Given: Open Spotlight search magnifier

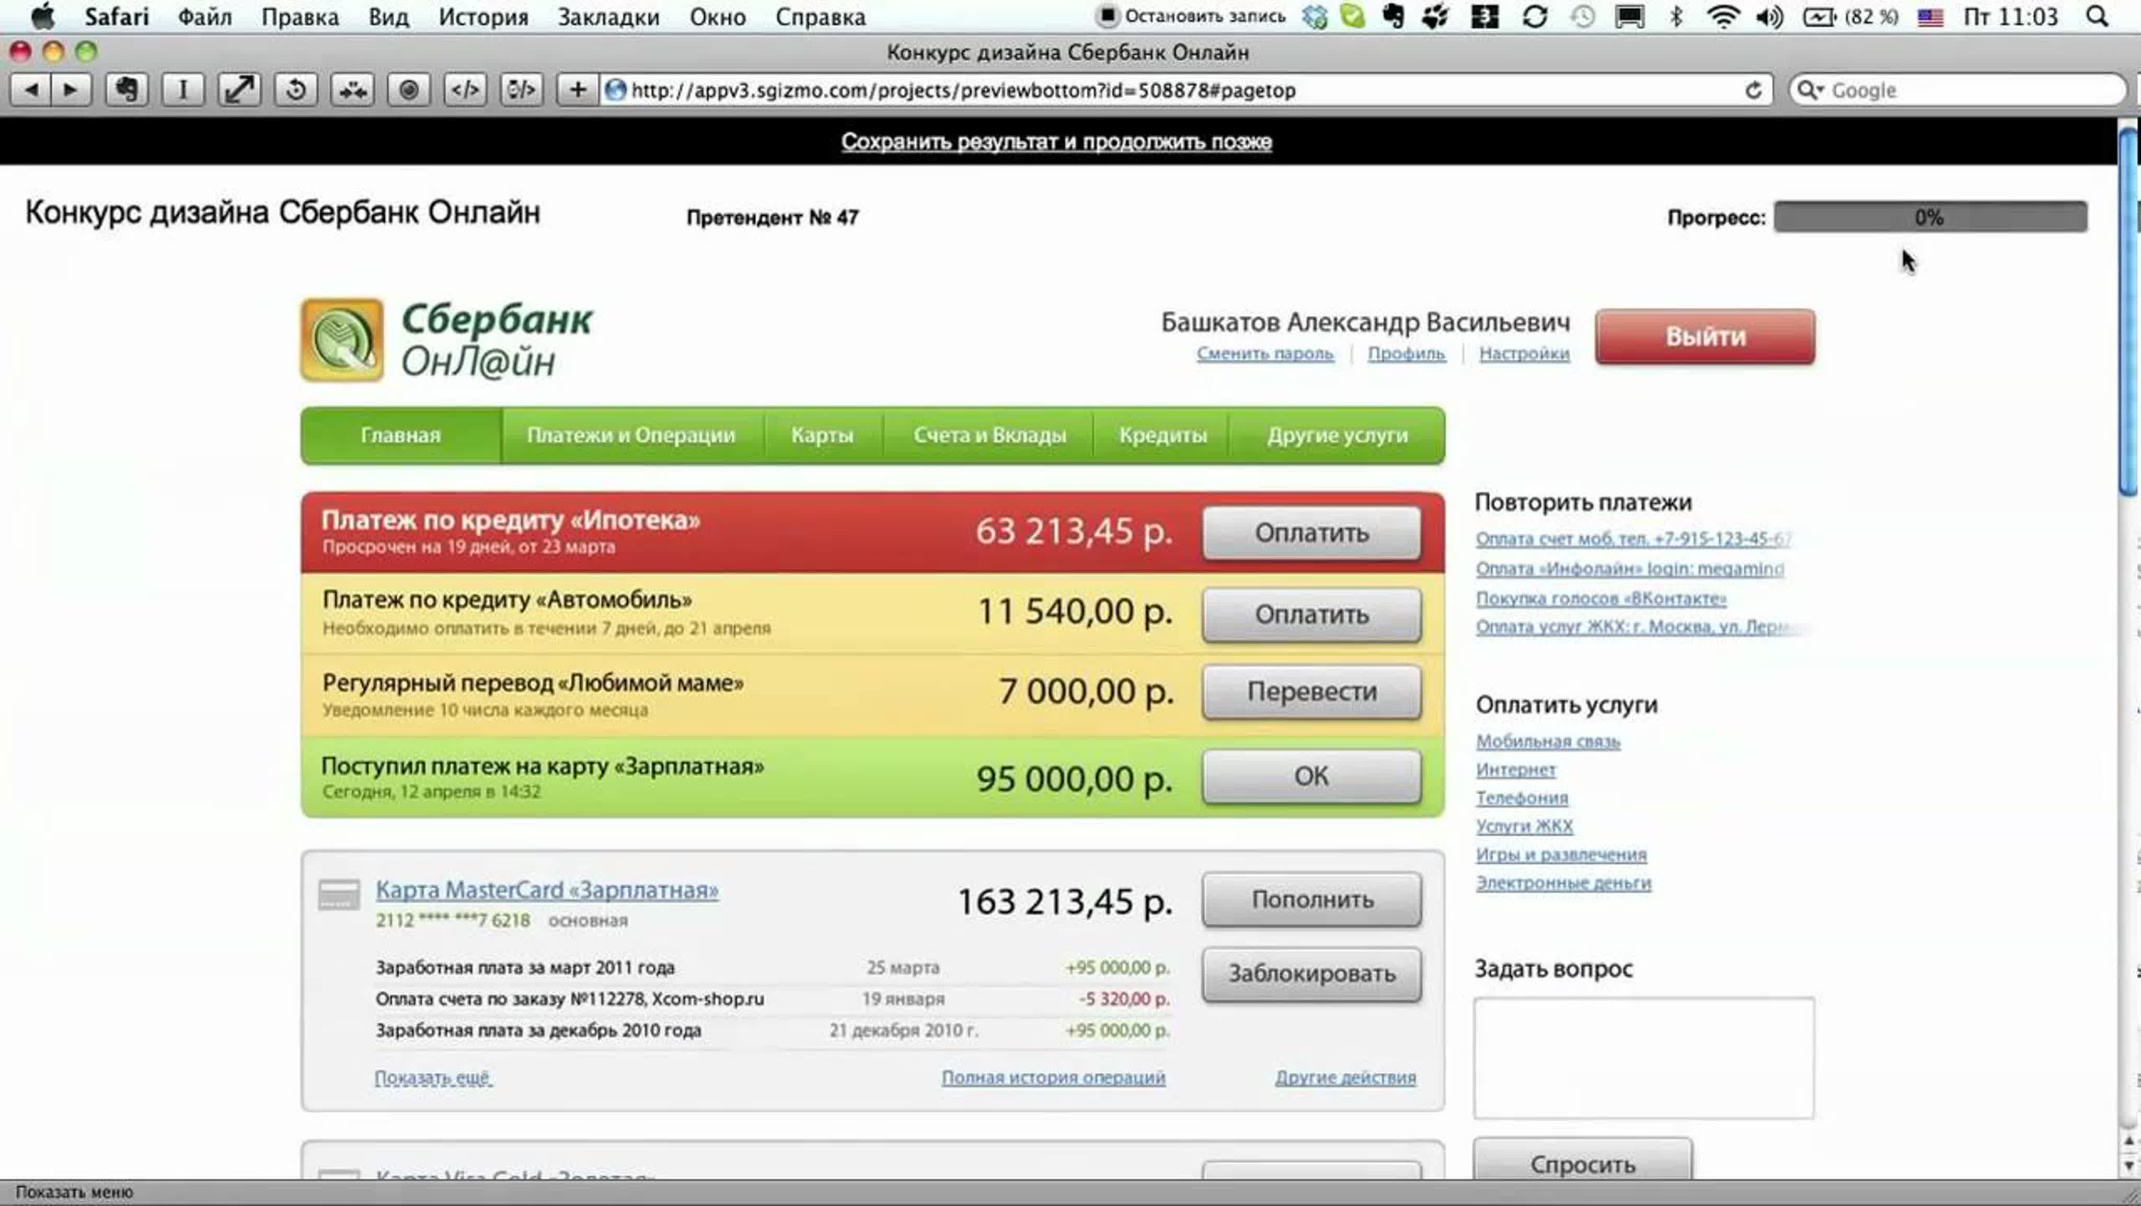Looking at the screenshot, I should 2097,17.
